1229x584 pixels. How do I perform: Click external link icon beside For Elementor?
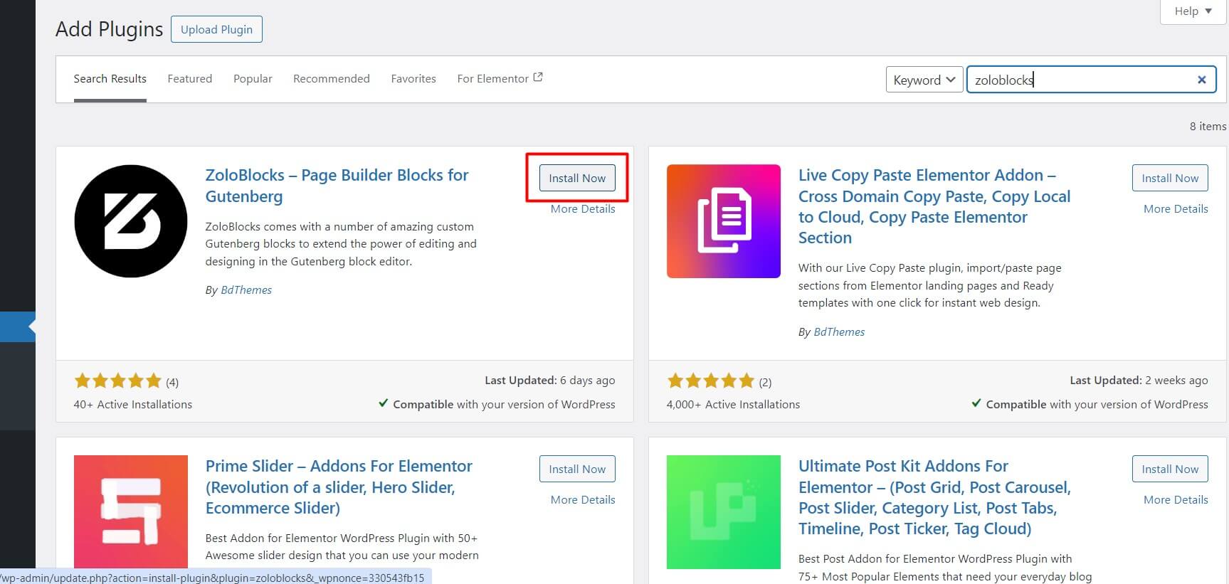pyautogui.click(x=538, y=78)
